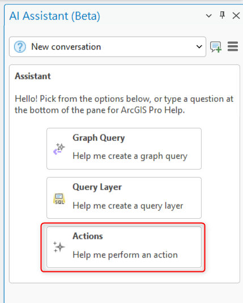Select the Graph Query option card
The width and height of the screenshot is (243, 303).
(x=124, y=149)
